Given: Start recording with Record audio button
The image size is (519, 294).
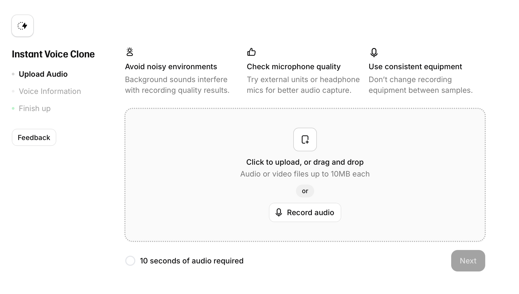Looking at the screenshot, I should pos(305,212).
